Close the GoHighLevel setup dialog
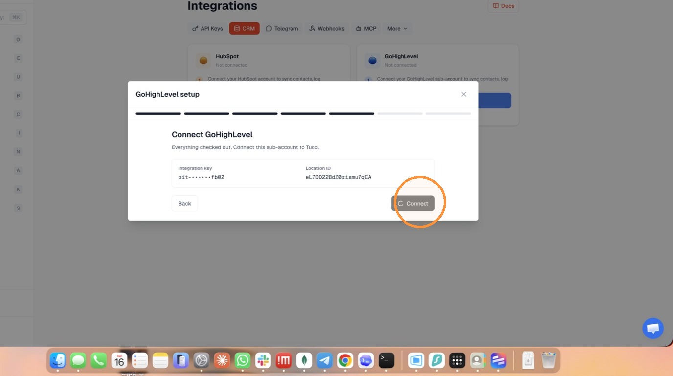This screenshot has height=376, width=673. (464, 94)
